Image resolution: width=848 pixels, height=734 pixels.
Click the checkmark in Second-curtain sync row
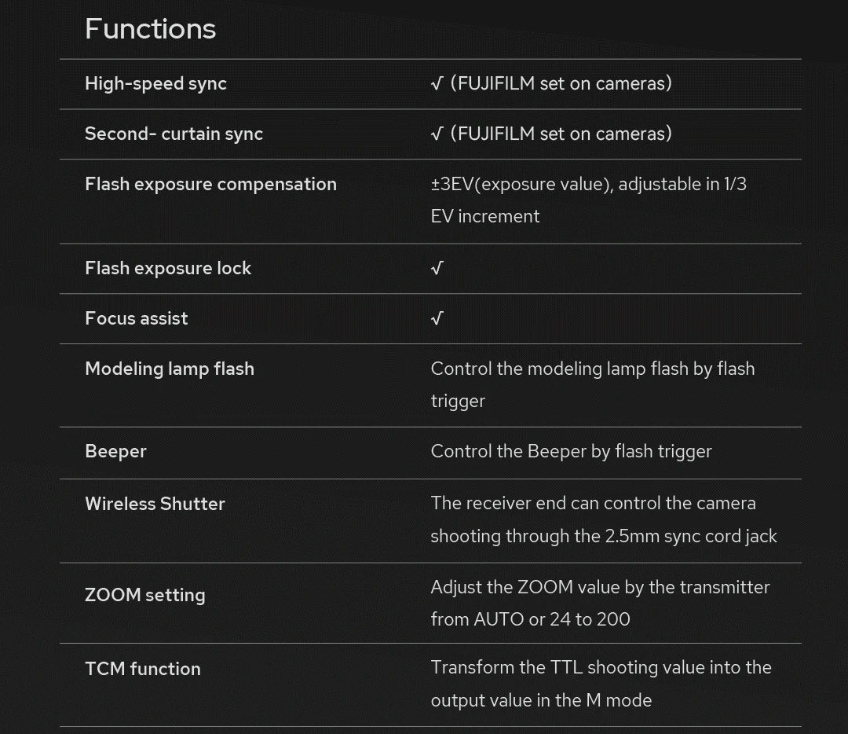click(x=437, y=134)
